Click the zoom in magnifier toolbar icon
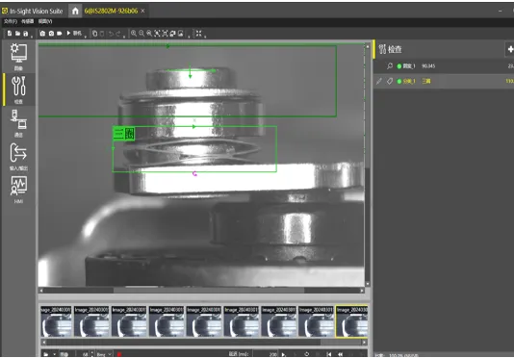Image resolution: width=514 pixels, height=358 pixels. (134, 33)
